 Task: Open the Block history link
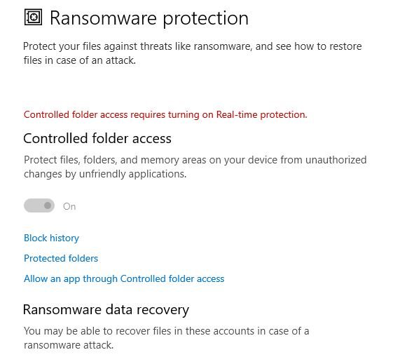click(x=51, y=238)
